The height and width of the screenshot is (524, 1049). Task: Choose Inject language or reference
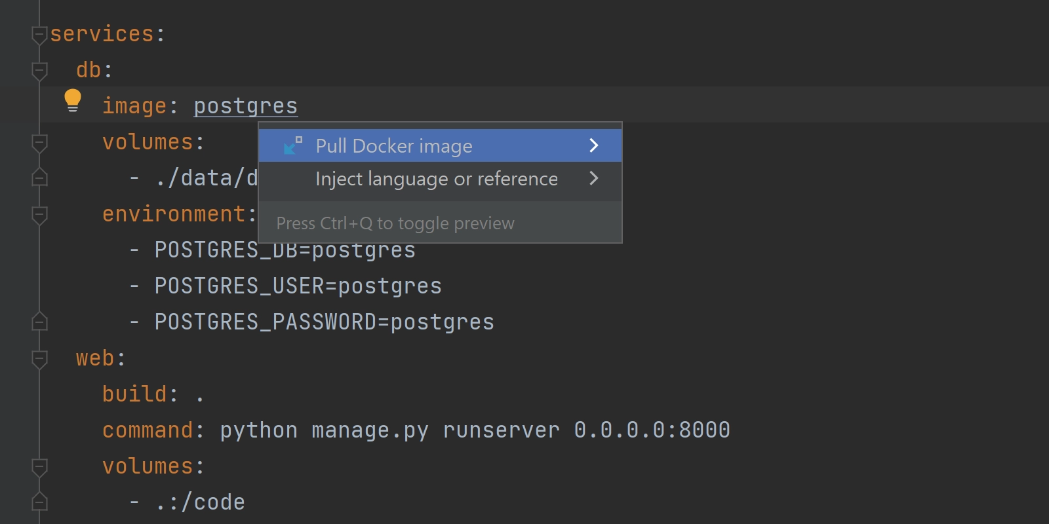pyautogui.click(x=440, y=178)
